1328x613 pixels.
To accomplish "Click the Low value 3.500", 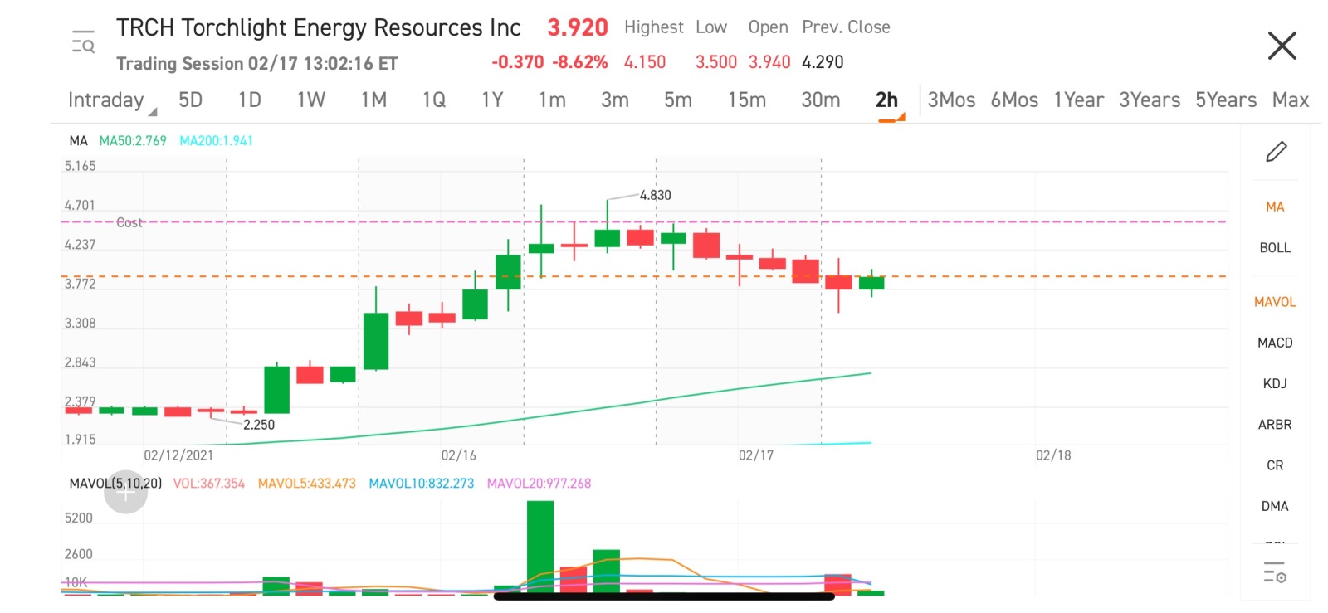I will point(715,62).
